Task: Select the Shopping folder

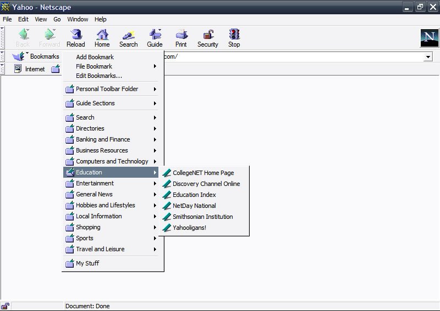Action: tap(111, 227)
